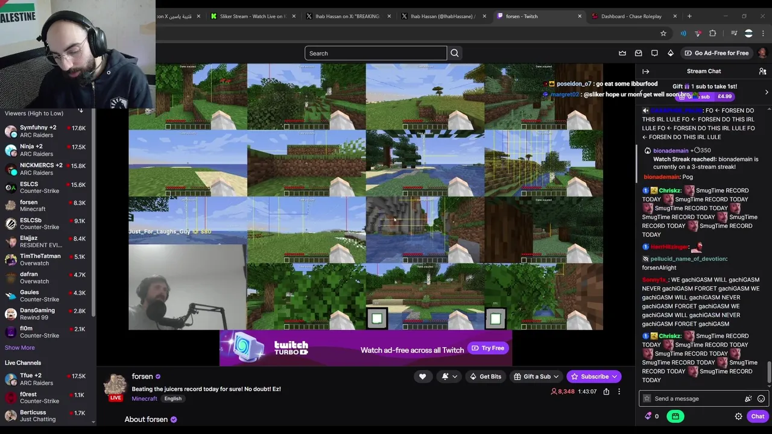
Task: Open the notifications inbox icon
Action: [639, 53]
